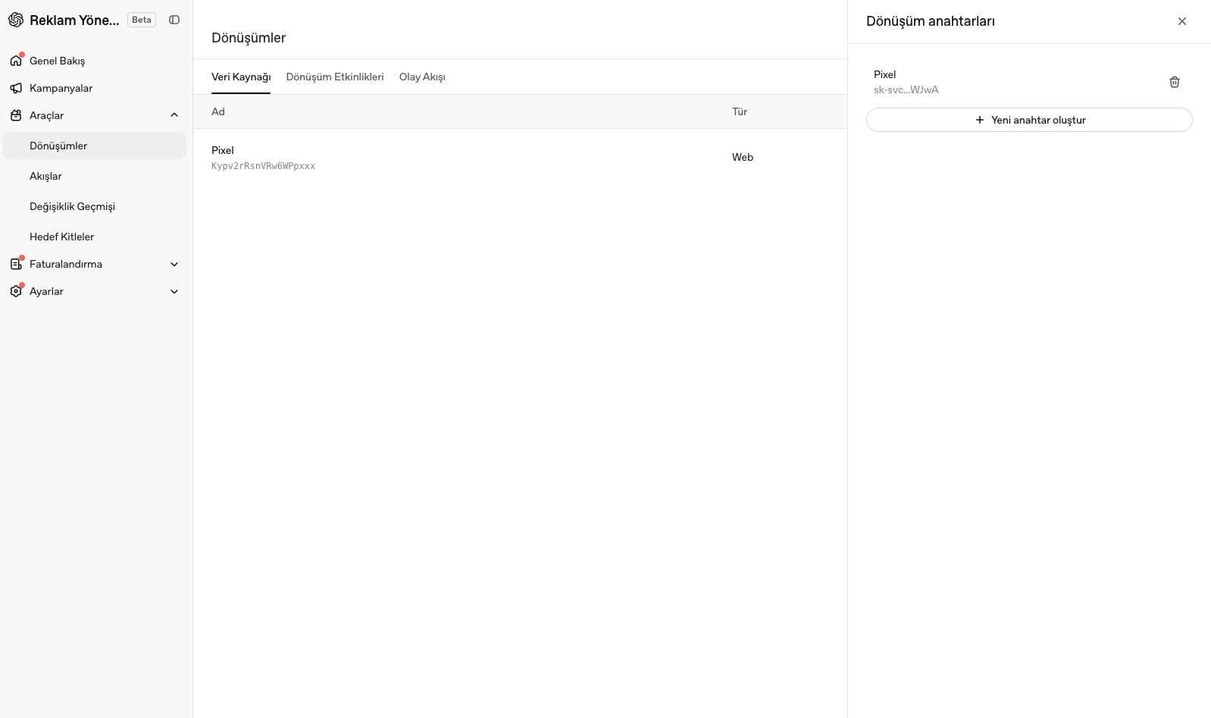1211x718 pixels.
Task: Select the Pixel data source row
Action: [520, 158]
